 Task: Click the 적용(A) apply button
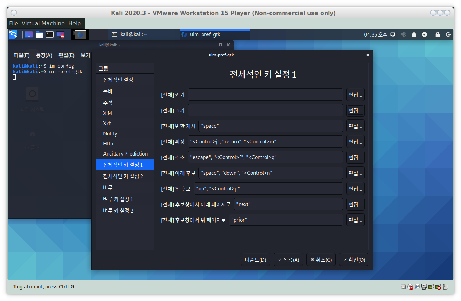coord(288,260)
